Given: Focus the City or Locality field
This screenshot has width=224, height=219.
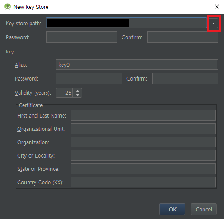Looking at the screenshot, I should [x=143, y=155].
